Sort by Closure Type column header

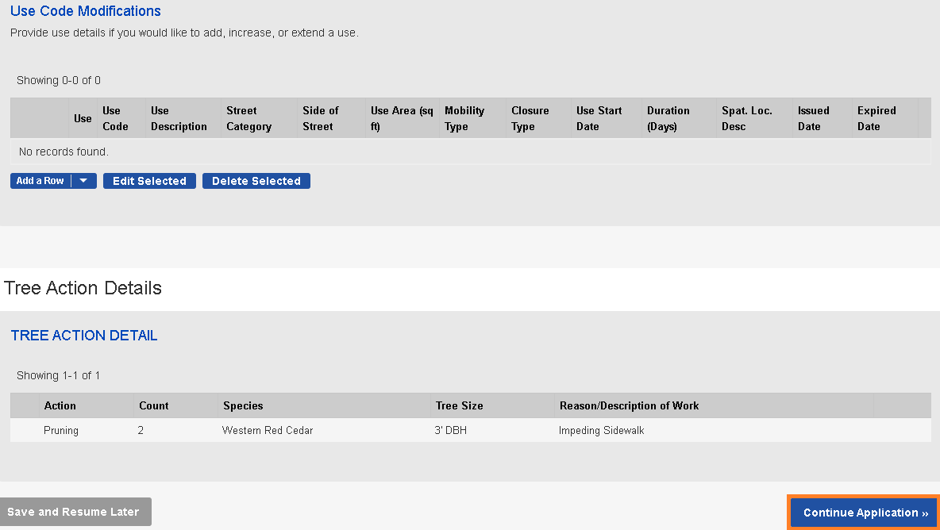click(x=530, y=118)
